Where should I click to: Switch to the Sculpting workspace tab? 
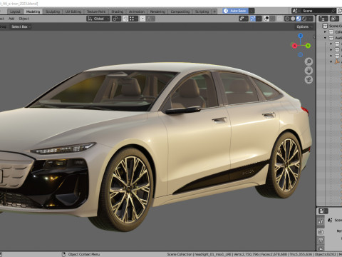click(x=53, y=11)
